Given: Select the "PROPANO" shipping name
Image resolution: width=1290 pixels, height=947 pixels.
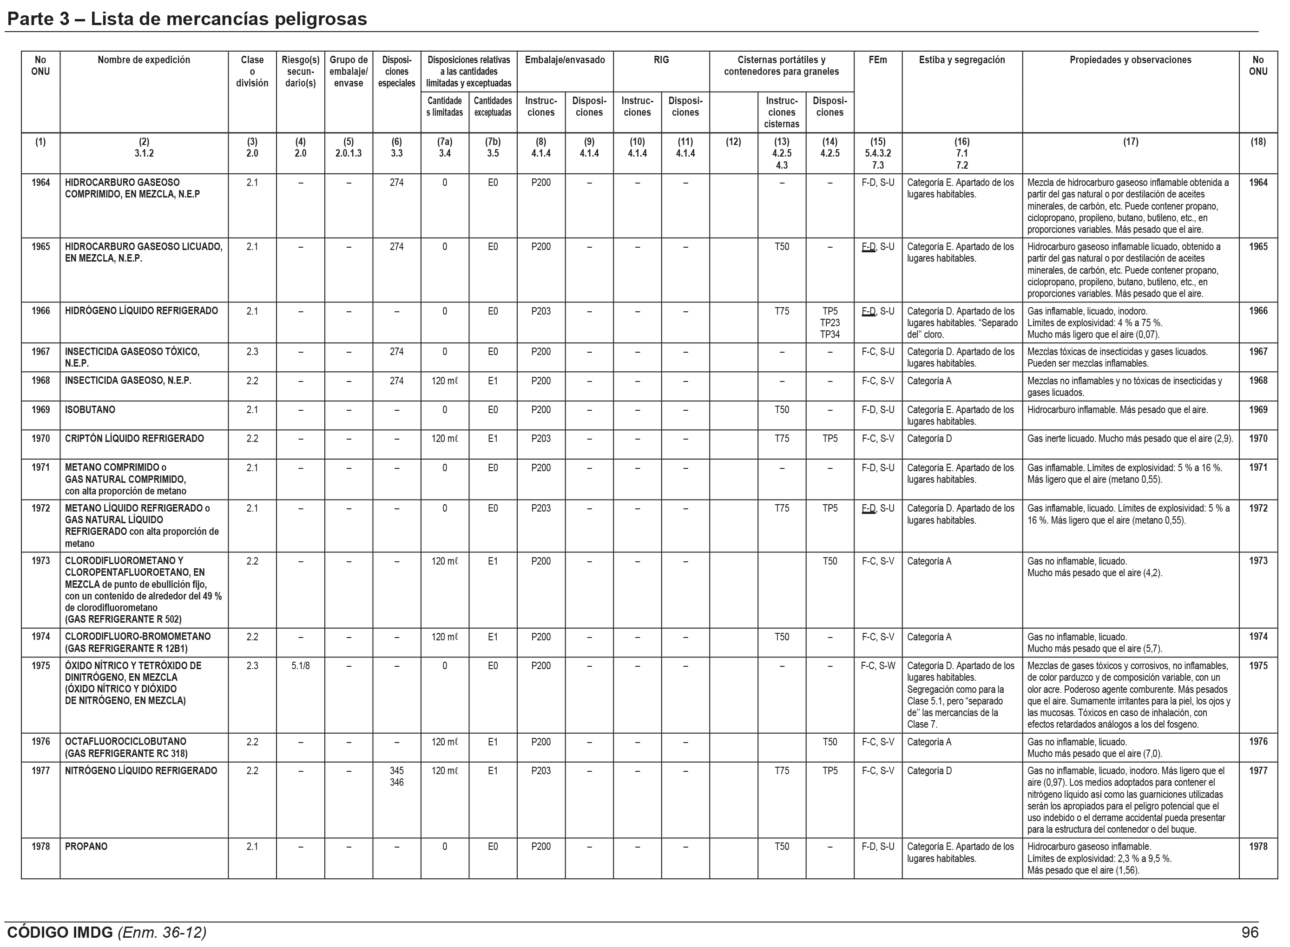Looking at the screenshot, I should point(86,846).
